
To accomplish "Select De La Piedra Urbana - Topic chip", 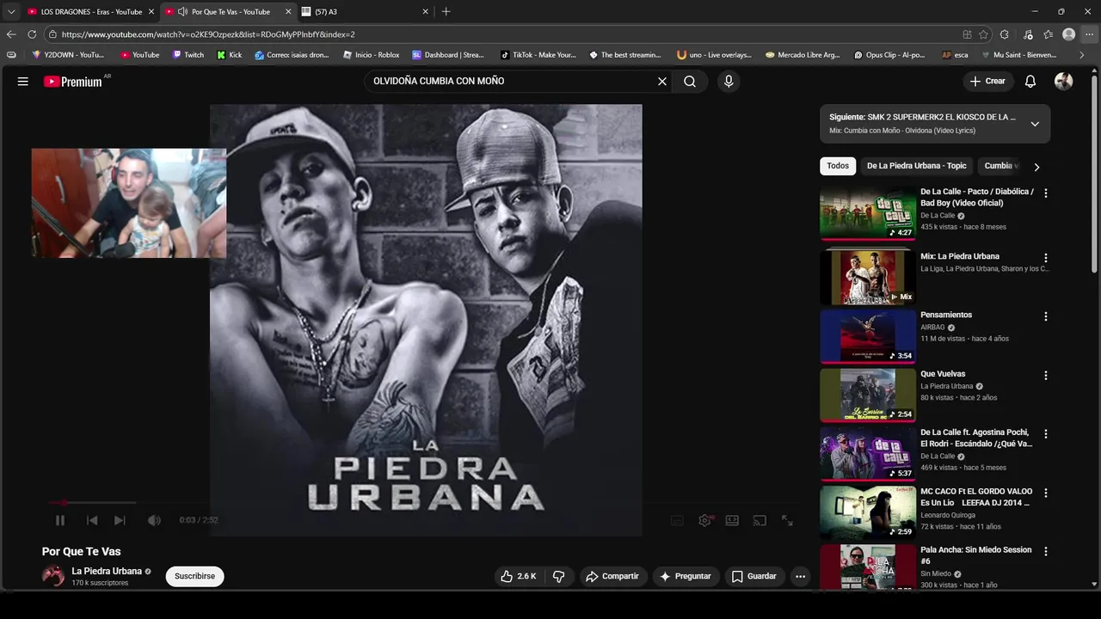I will click(x=917, y=166).
